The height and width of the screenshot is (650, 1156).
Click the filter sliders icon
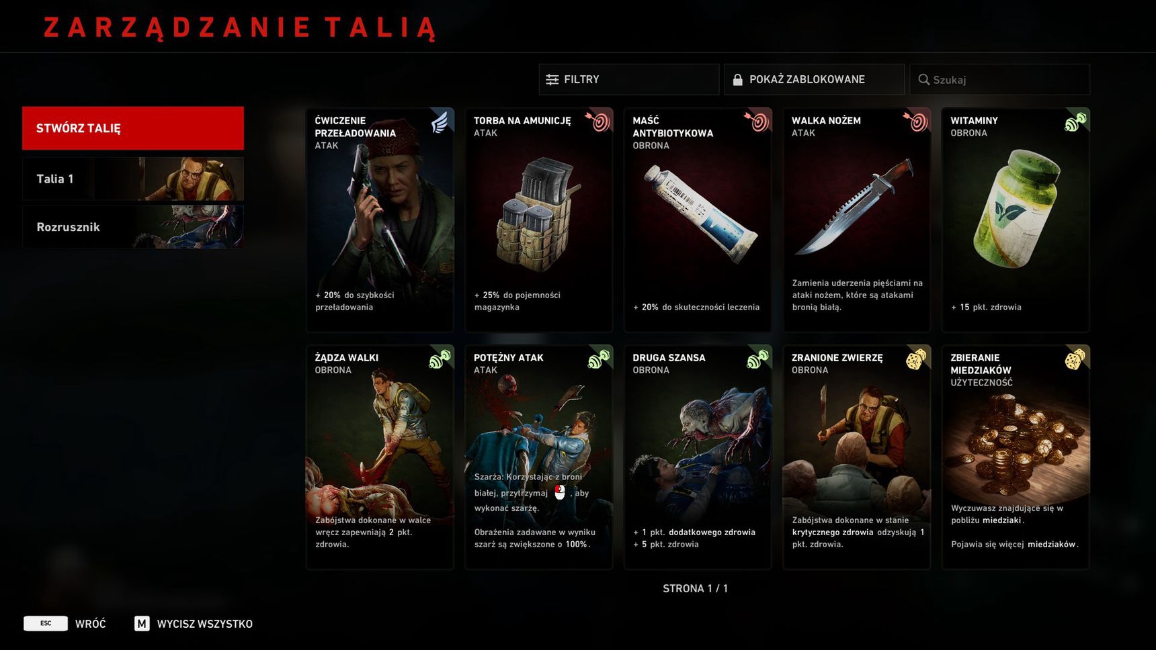[552, 80]
